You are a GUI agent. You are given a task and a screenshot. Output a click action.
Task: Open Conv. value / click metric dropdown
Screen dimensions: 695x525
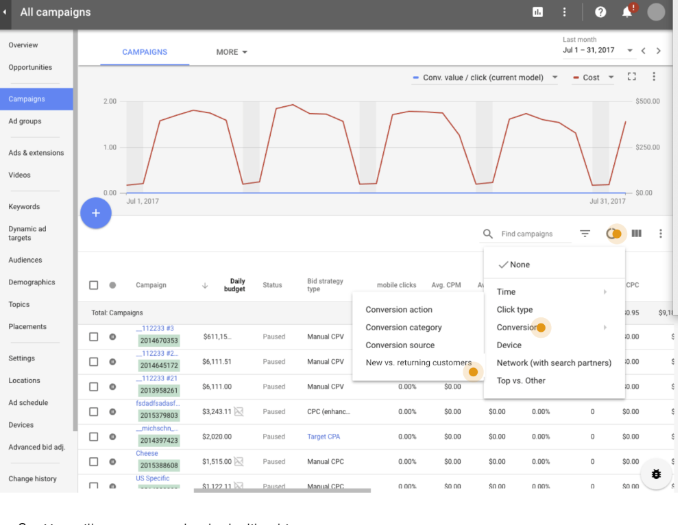[485, 77]
